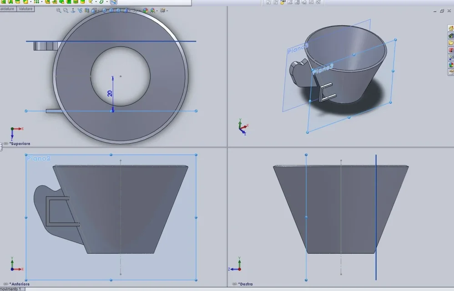Open the Design Library task pane icon
454x291 pixels.
451,35
